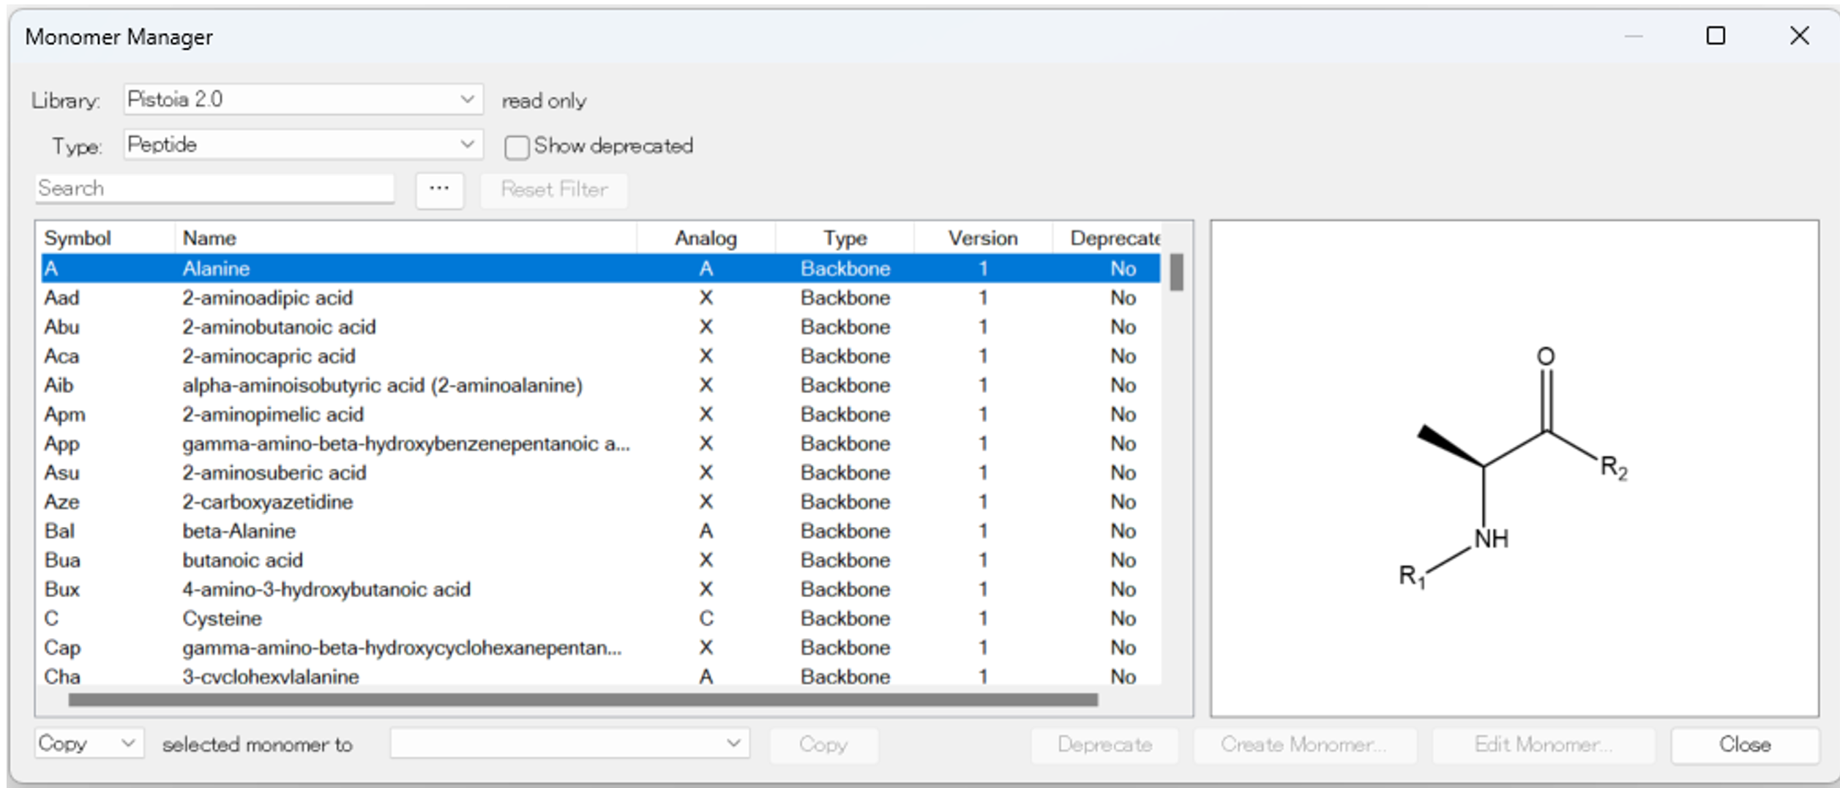Click the horizontal scrollbar under the monomer list
Image resolution: width=1840 pixels, height=788 pixels.
click(583, 700)
